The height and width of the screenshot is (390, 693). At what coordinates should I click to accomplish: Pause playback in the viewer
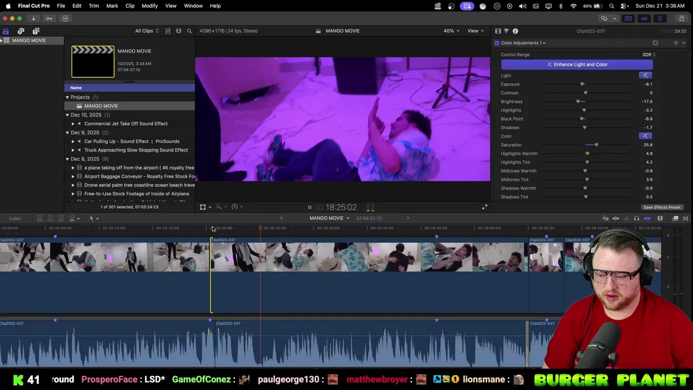(x=310, y=207)
